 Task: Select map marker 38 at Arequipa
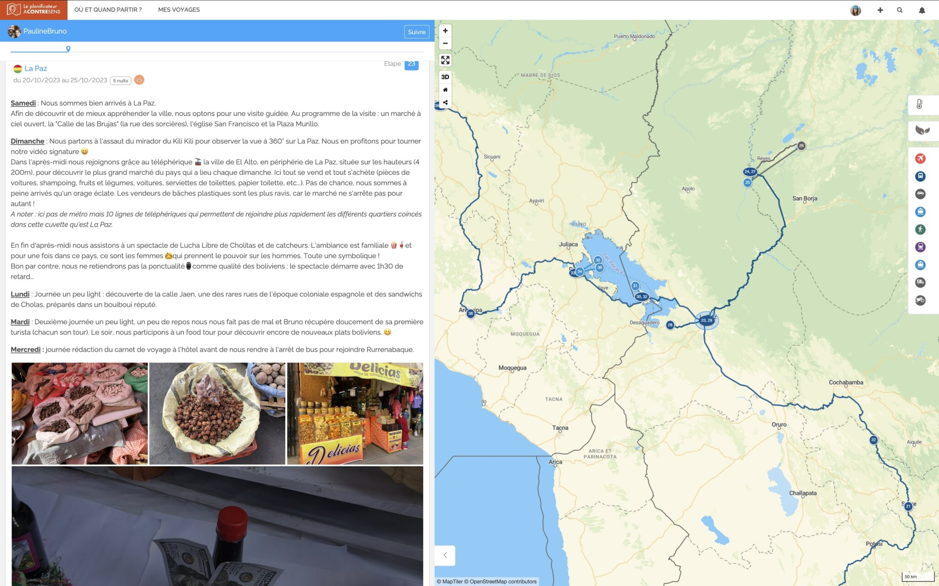click(470, 314)
